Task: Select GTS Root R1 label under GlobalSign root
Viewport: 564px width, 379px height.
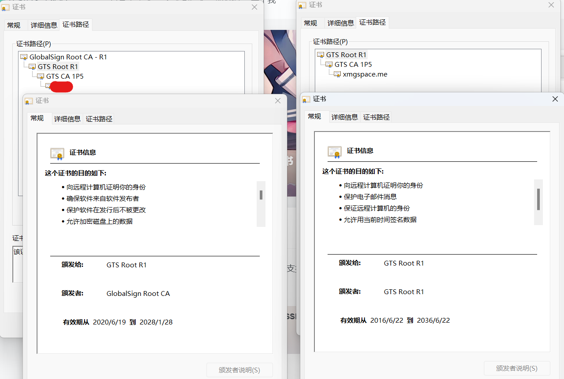Action: 58,67
